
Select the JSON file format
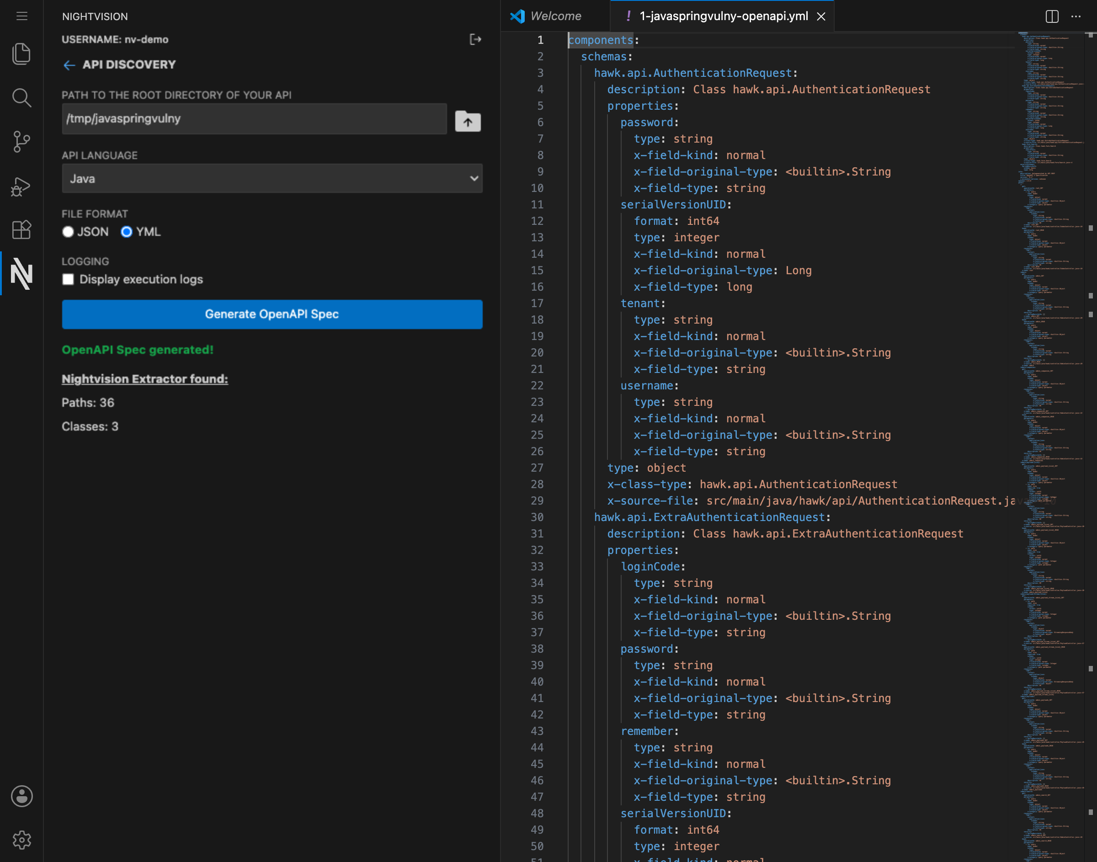pos(68,232)
